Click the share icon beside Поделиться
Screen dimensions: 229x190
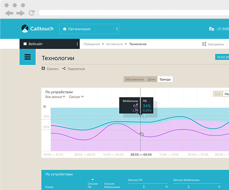[64, 68]
